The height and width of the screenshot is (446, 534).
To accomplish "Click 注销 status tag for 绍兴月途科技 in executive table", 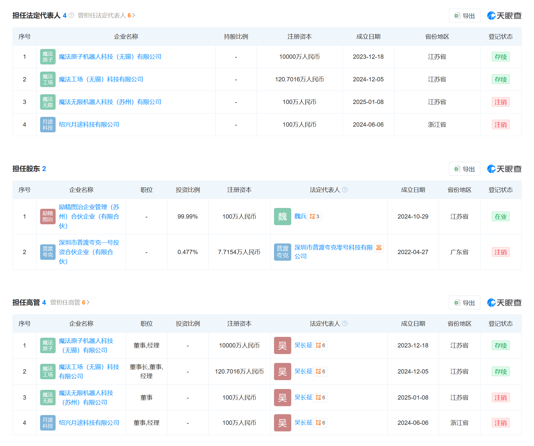I will point(500,423).
